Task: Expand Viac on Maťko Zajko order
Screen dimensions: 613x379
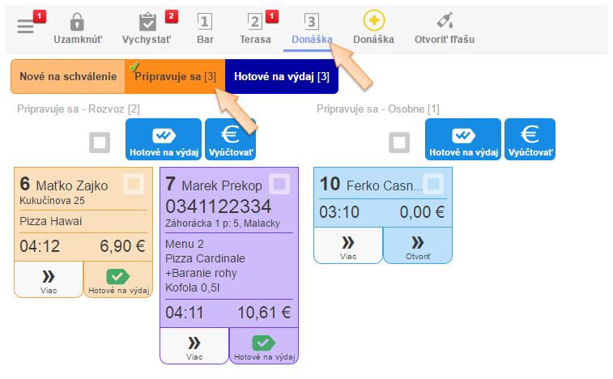Action: coord(48,279)
